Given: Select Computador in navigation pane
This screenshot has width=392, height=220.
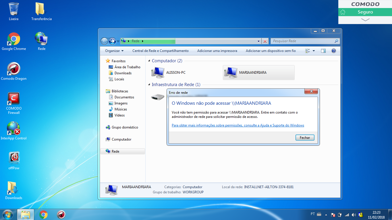Looking at the screenshot, I should coord(118,139).
